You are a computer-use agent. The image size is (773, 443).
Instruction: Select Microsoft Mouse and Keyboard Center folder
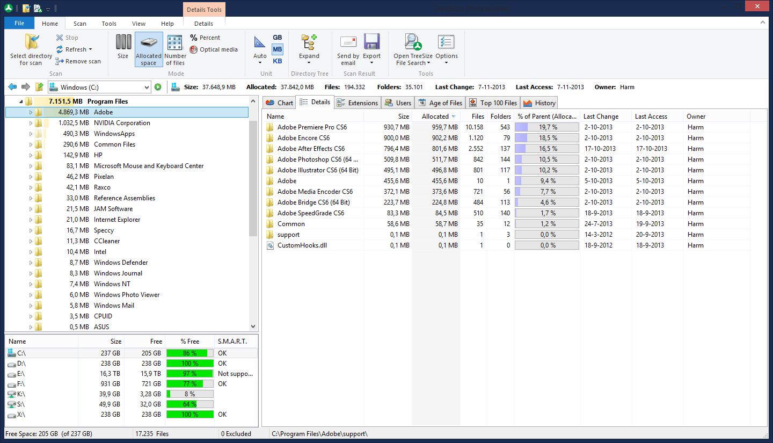pyautogui.click(x=149, y=166)
